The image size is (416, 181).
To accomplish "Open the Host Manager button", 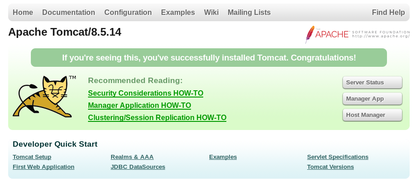I will [372, 115].
